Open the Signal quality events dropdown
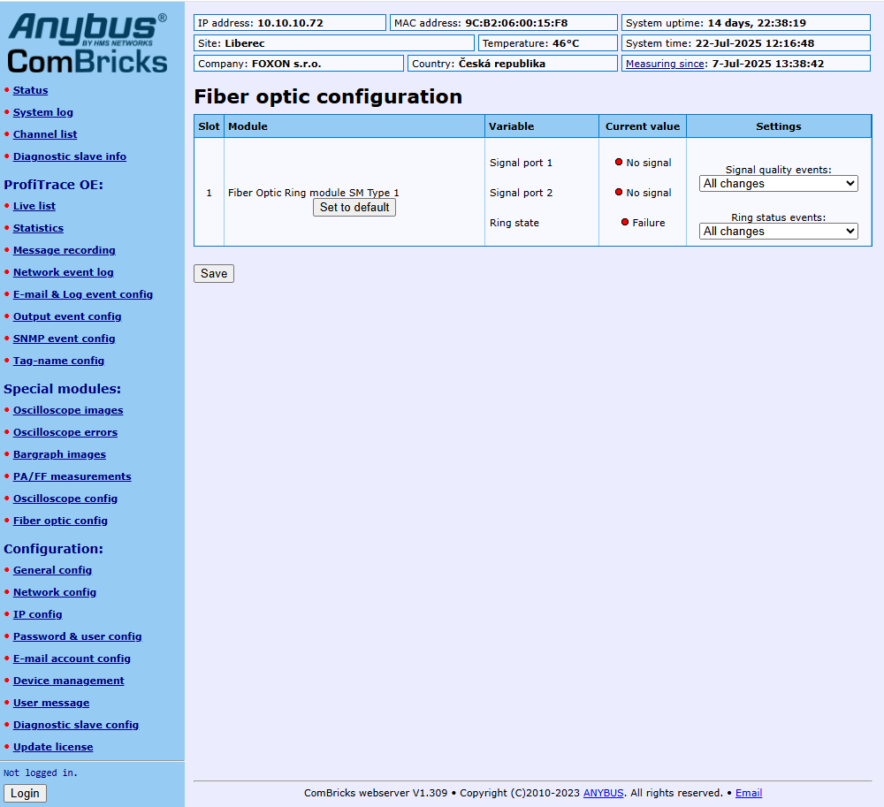The image size is (884, 807). (778, 183)
